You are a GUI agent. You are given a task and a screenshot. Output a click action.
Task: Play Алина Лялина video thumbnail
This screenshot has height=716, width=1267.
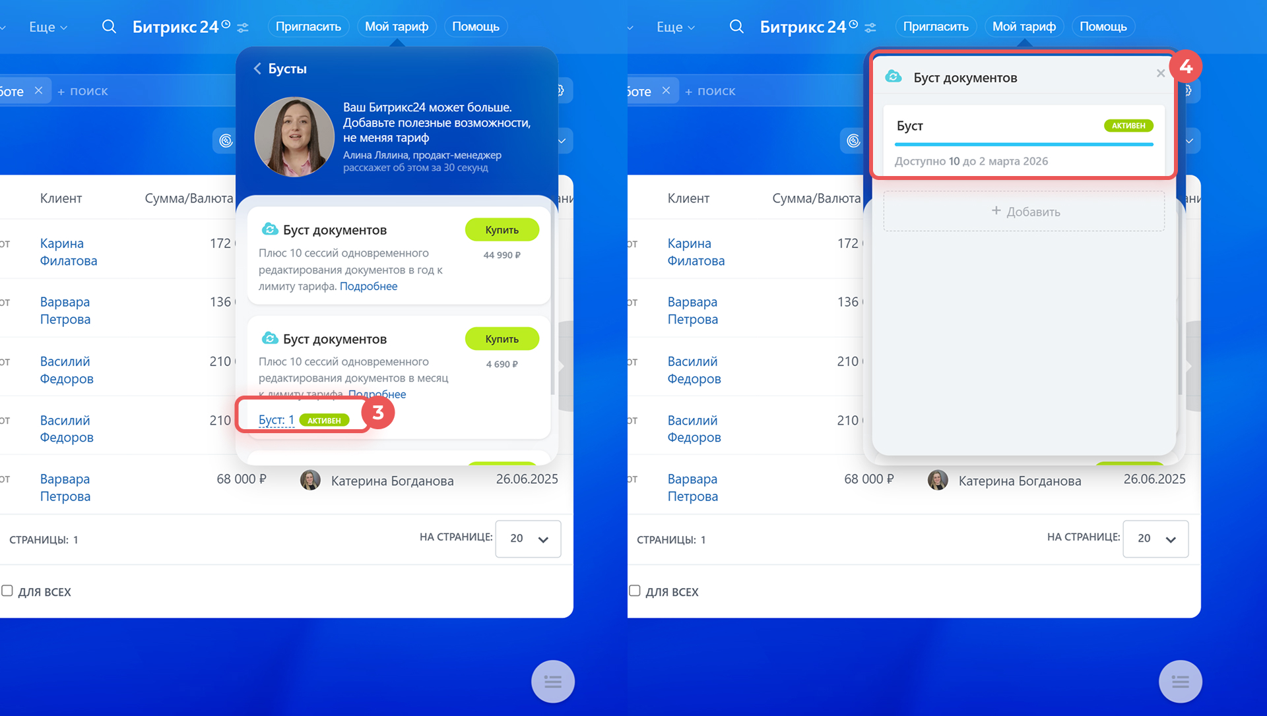pyautogui.click(x=294, y=136)
